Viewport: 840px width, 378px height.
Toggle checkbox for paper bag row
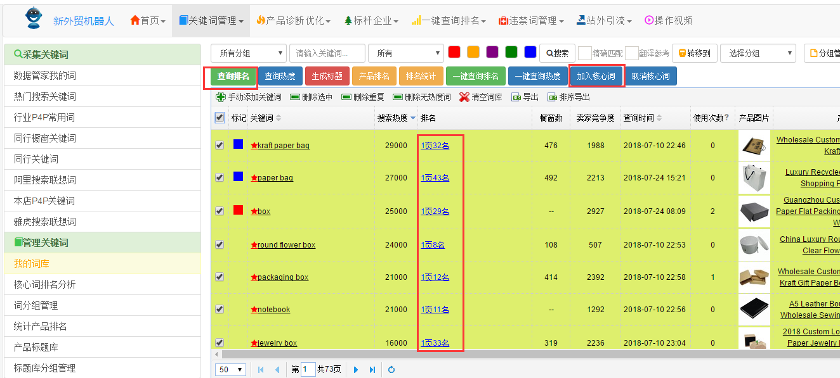[220, 177]
